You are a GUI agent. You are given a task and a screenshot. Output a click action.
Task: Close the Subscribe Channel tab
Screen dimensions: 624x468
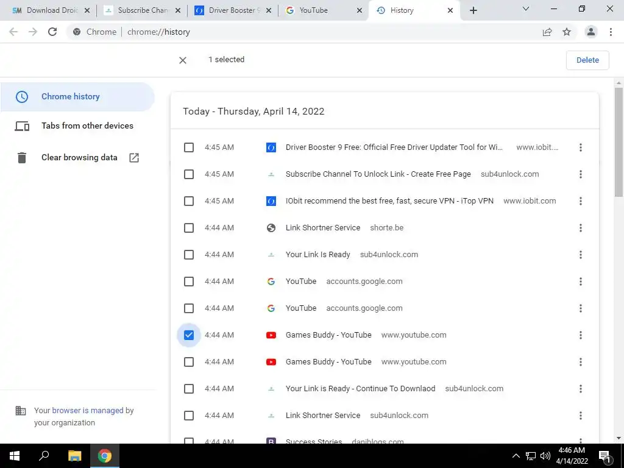(x=178, y=10)
